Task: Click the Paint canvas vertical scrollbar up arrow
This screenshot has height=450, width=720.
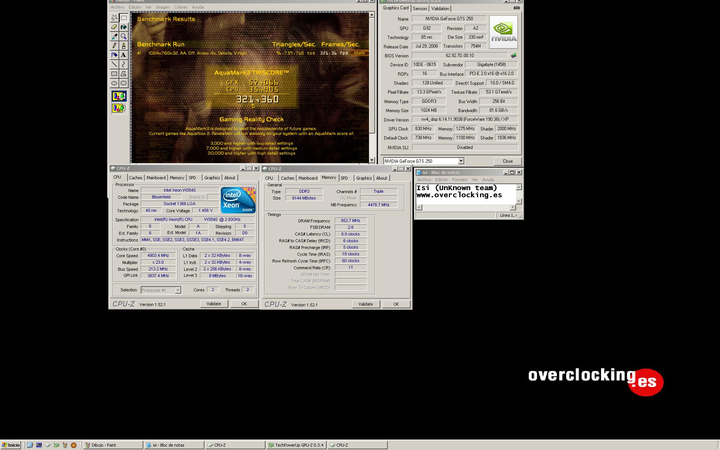Action: pyautogui.click(x=372, y=15)
